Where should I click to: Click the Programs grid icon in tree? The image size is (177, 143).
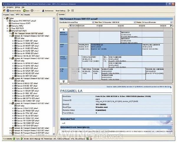(x=10, y=21)
